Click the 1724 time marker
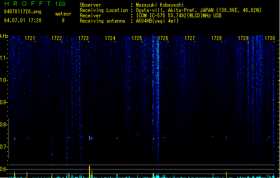 tap(110, 38)
